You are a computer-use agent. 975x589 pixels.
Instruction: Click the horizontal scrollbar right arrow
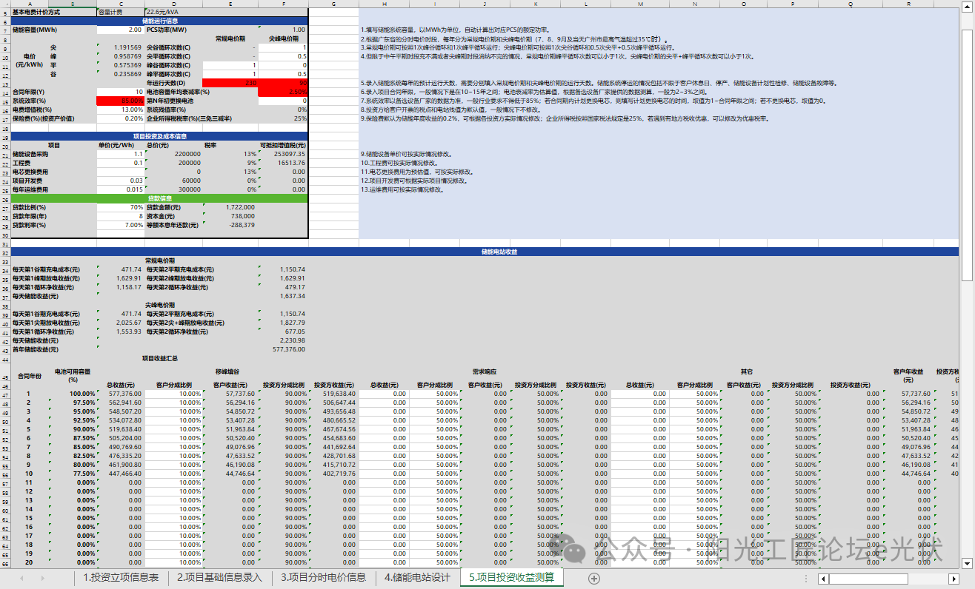(955, 579)
